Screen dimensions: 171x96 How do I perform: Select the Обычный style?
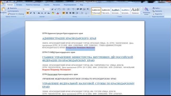[96, 11]
